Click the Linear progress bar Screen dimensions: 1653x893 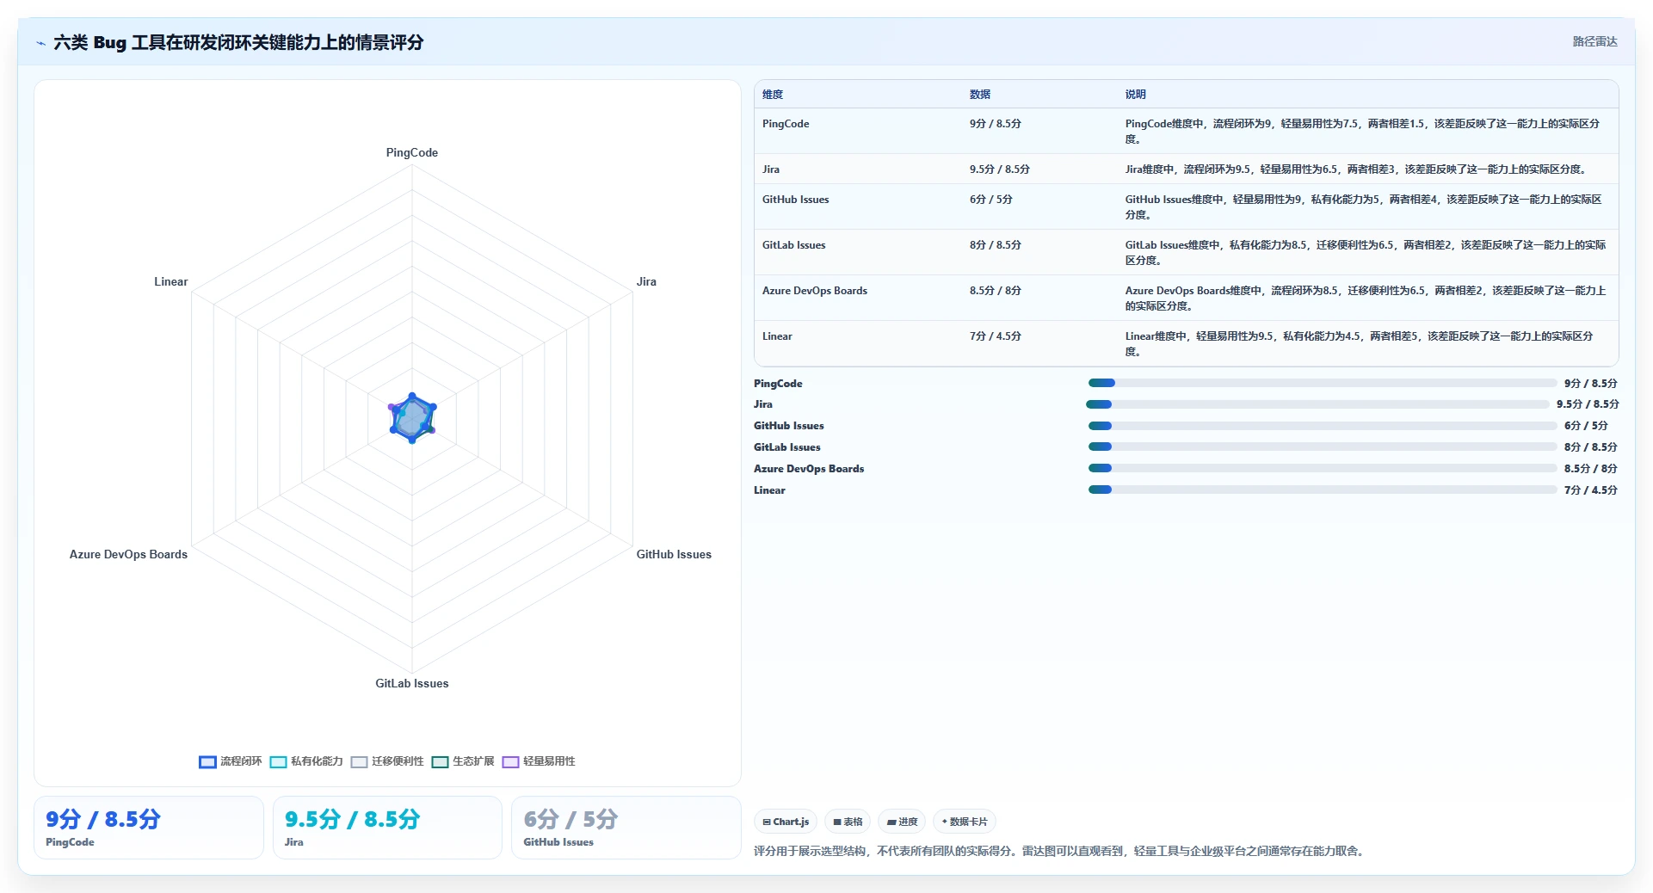pos(1322,490)
